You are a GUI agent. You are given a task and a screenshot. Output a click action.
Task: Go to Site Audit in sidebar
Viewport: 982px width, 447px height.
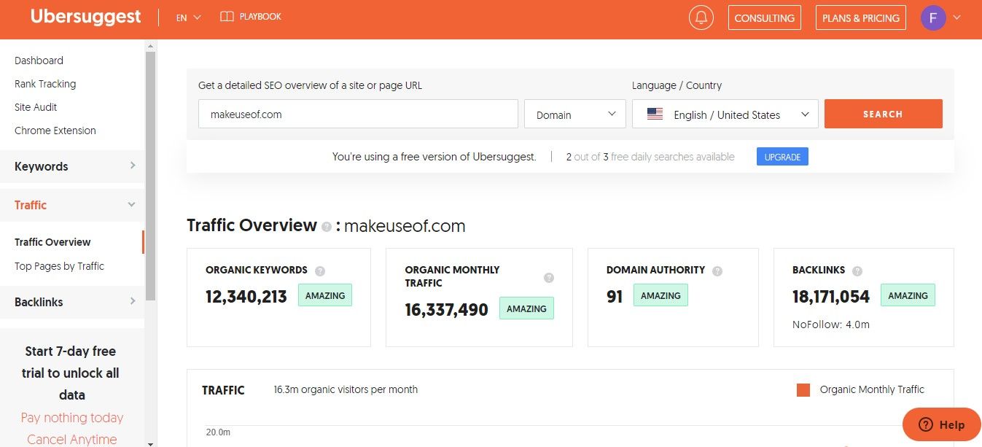coord(36,107)
